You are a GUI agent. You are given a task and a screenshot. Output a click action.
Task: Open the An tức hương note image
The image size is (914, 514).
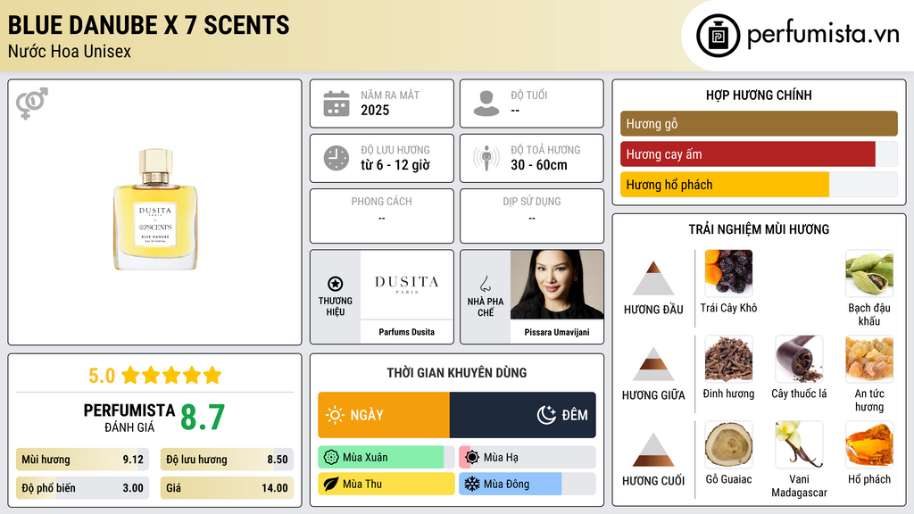[869, 360]
